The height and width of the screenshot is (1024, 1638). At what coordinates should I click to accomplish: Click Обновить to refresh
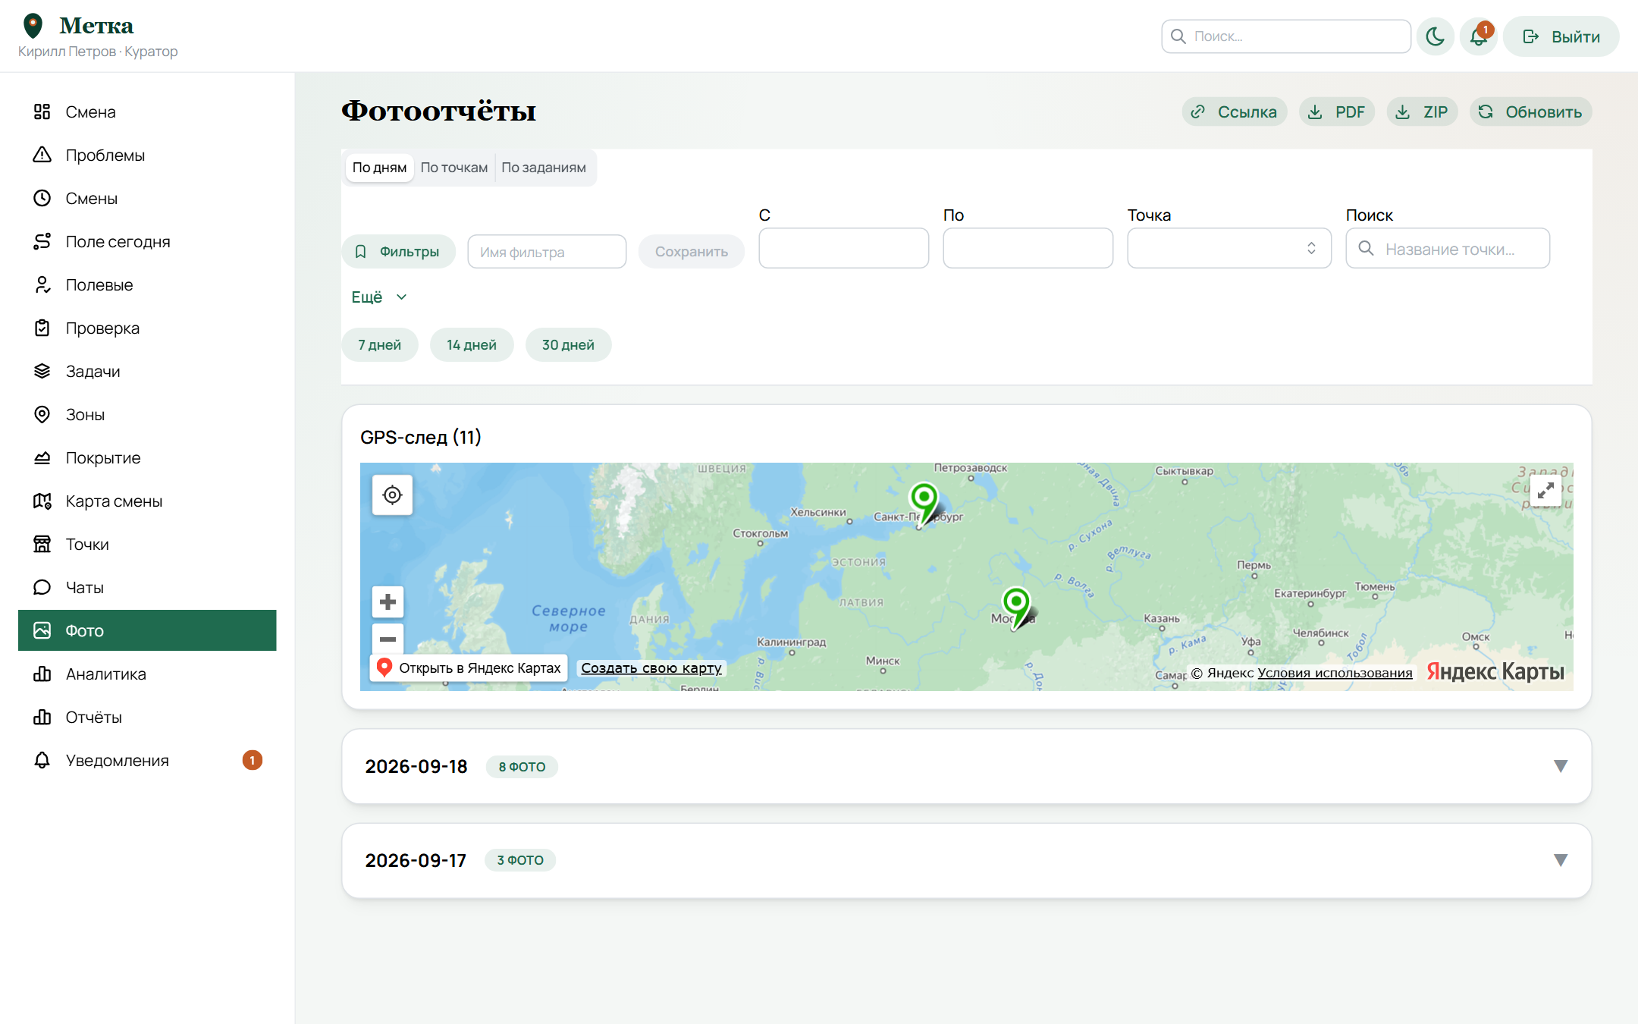1531,112
